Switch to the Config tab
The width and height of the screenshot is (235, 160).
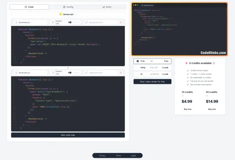pyautogui.click(x=68, y=7)
